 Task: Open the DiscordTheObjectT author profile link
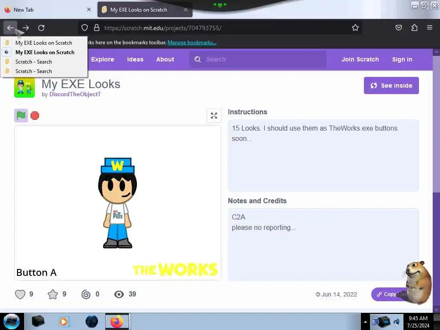[x=75, y=94]
